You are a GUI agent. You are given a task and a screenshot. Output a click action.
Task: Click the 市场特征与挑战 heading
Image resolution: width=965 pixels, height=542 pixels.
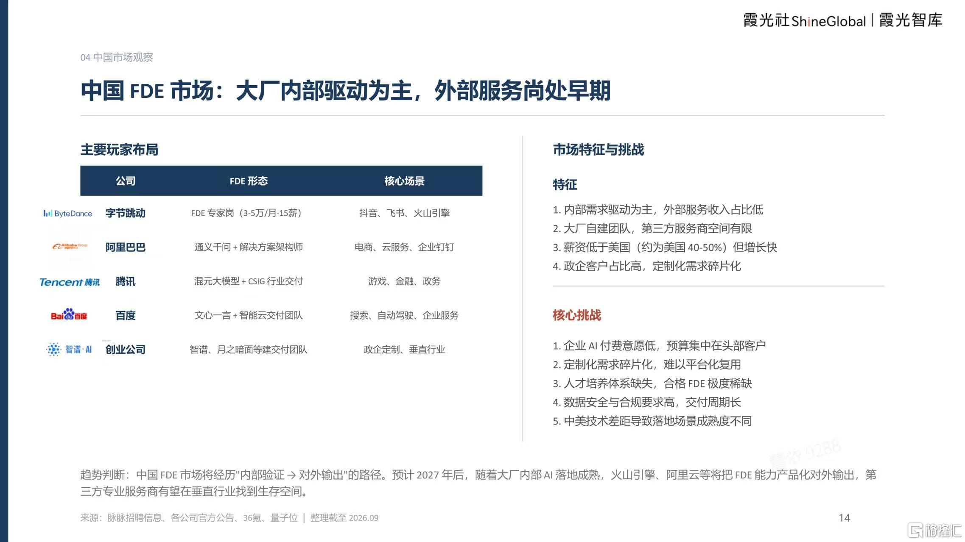(x=599, y=150)
